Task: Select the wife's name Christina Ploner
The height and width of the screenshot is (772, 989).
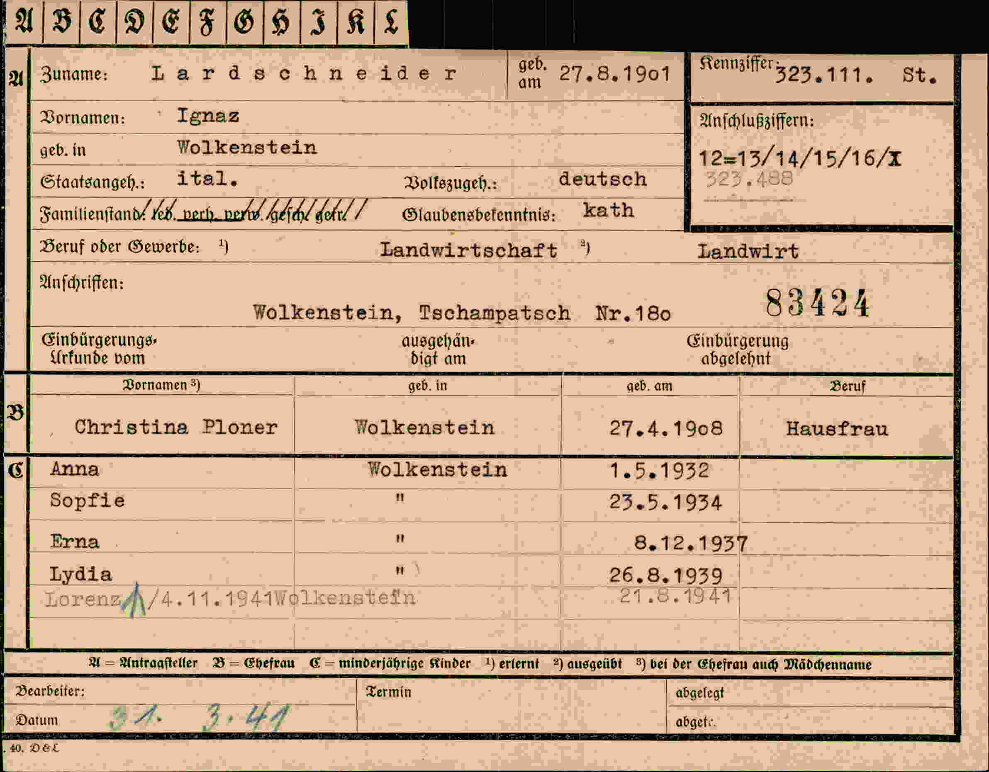Action: click(176, 427)
